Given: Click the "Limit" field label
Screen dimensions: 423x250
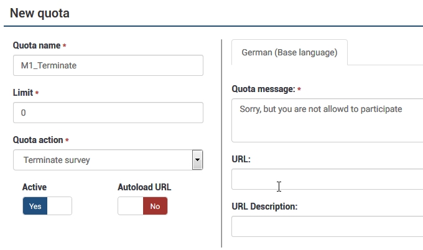Looking at the screenshot, I should click(23, 93).
